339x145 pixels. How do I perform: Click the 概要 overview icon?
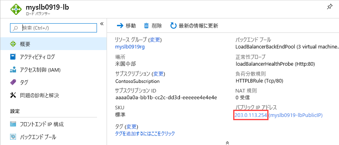13,44
